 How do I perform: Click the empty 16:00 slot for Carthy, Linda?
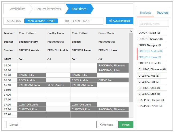58,65
